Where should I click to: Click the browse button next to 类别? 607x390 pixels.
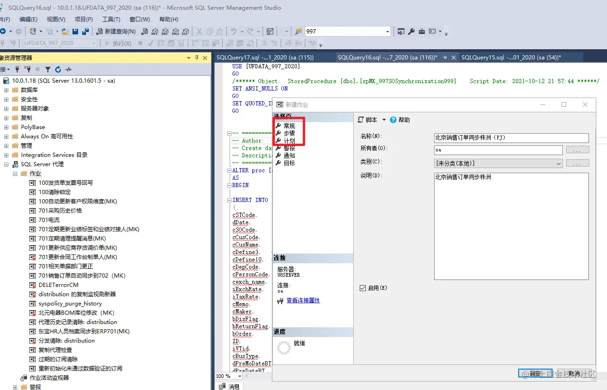577,163
